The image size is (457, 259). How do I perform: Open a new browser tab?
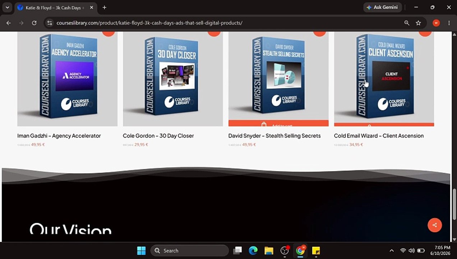click(x=104, y=7)
